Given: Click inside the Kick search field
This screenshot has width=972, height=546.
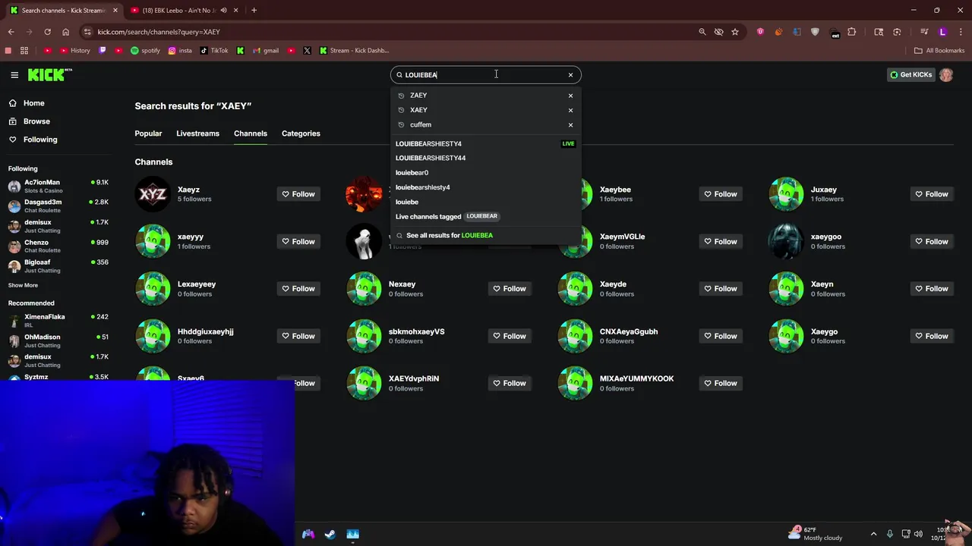Looking at the screenshot, I should click(x=484, y=74).
